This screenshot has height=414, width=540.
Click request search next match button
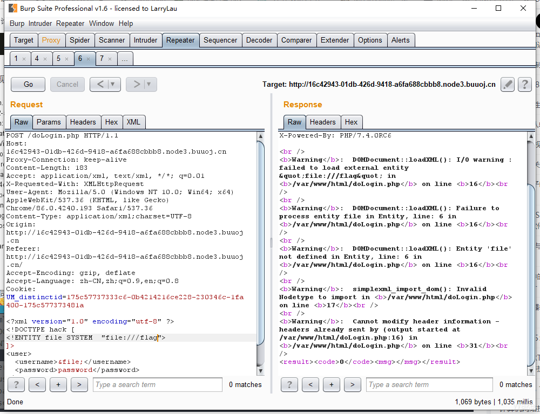[79, 384]
